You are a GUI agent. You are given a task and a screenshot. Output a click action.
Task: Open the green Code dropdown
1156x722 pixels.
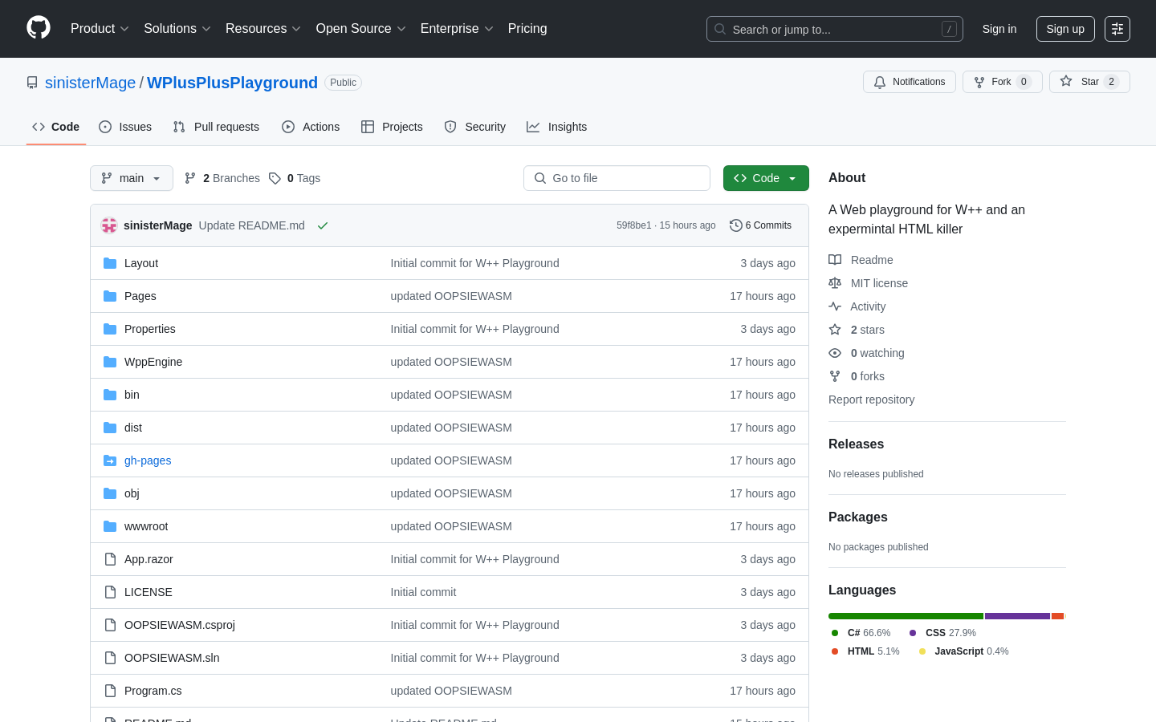point(766,178)
